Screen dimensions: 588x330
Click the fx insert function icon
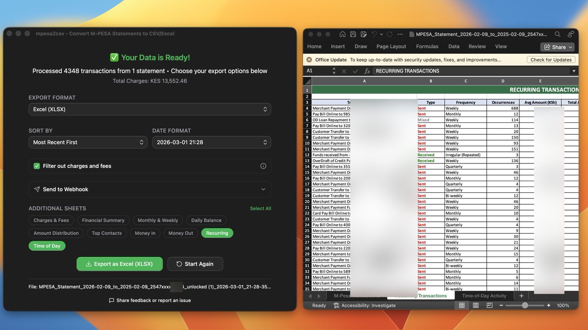tap(367, 71)
